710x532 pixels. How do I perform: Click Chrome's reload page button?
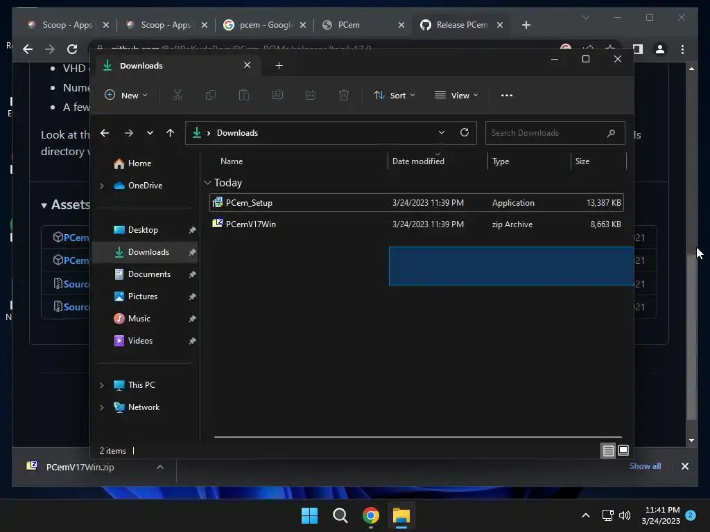click(72, 49)
